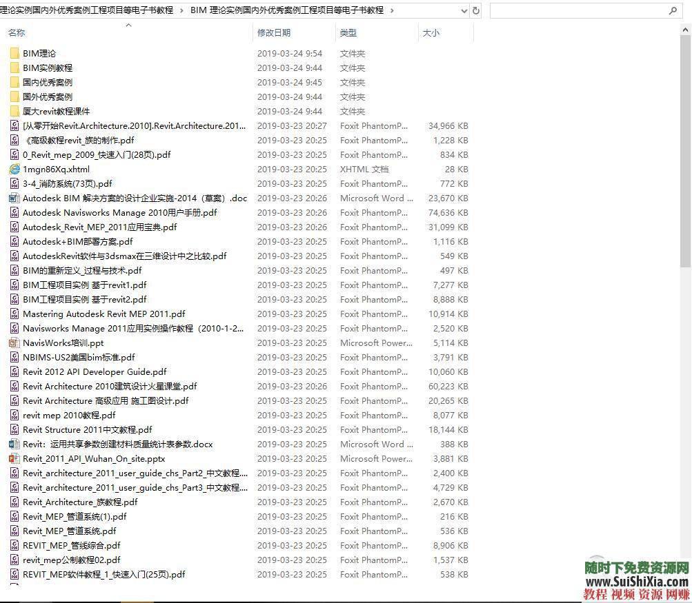This screenshot has width=692, height=603.
Task: Select file Autodesk_Revit_MEP_2011应用宝典.pdf
Action: pos(100,227)
